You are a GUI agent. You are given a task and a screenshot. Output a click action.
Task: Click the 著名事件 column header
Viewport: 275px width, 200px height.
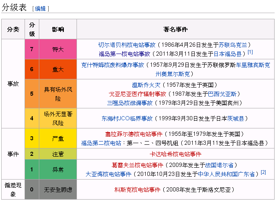176,29
